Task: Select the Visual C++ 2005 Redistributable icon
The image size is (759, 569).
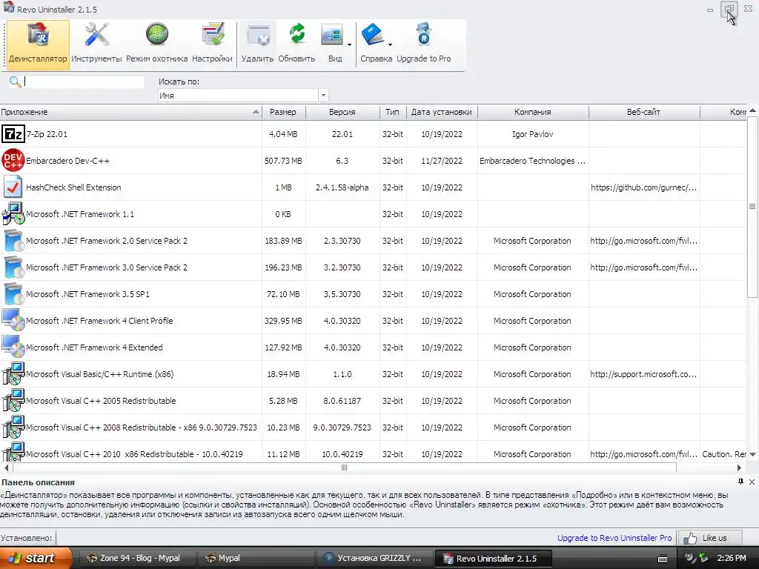Action: 13,401
